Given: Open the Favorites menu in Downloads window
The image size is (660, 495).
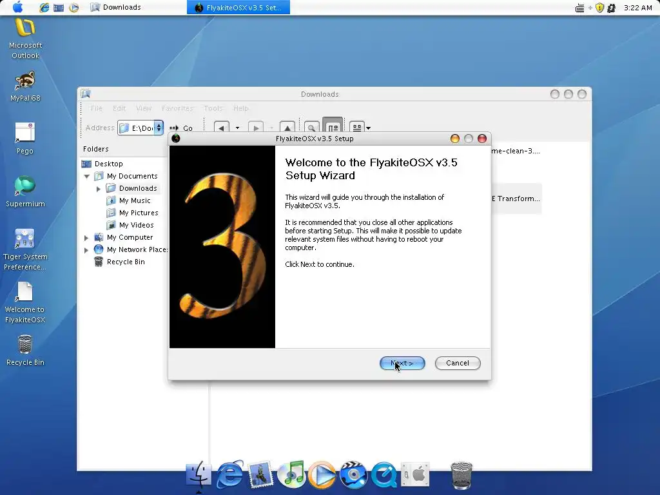Looking at the screenshot, I should [x=177, y=108].
